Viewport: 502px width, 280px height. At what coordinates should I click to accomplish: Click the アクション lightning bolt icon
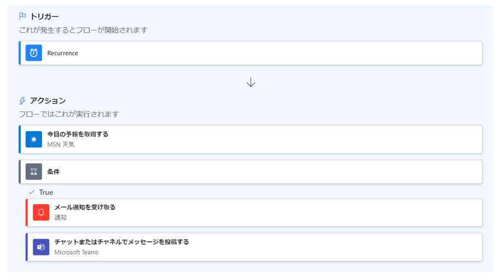[22, 101]
